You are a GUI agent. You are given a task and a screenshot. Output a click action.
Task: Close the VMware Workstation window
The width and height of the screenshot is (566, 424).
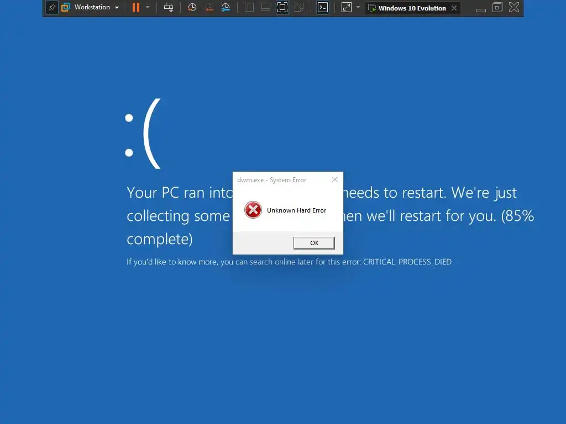click(x=514, y=8)
